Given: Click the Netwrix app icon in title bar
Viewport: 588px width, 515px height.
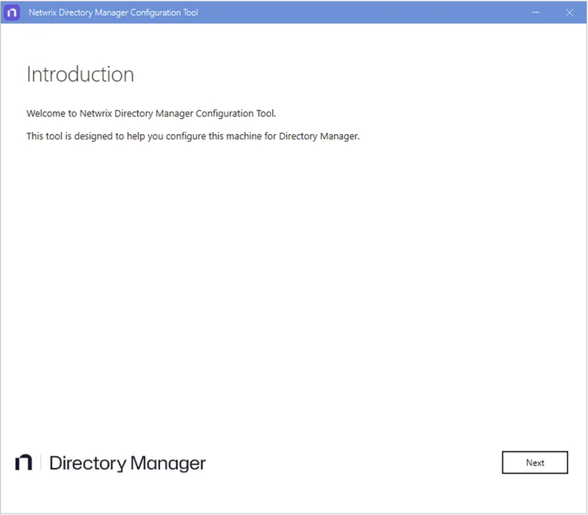Looking at the screenshot, I should 12,13.
